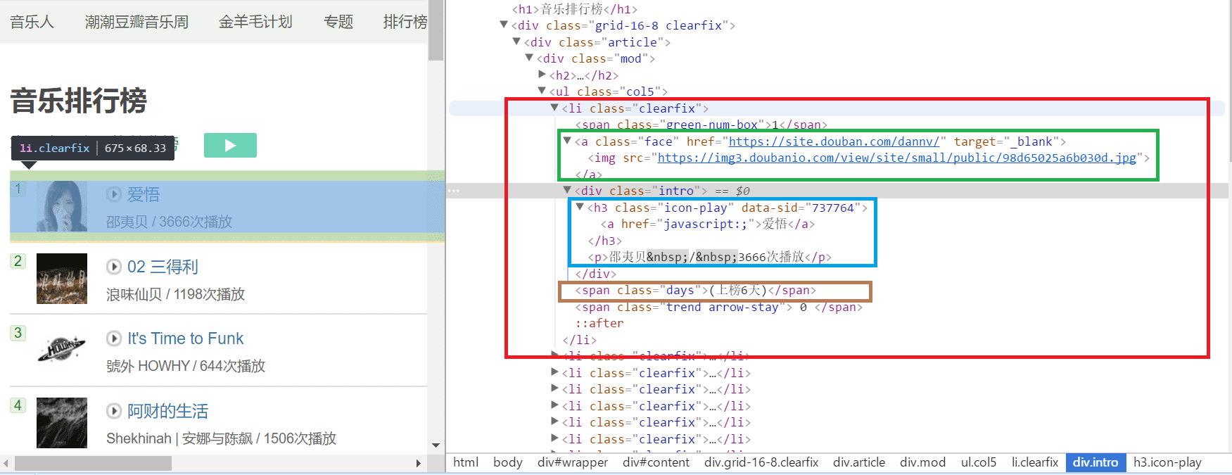This screenshot has height=475, width=1232.
Task: Open the cover thumbnail of 阿财的生活
Action: pyautogui.click(x=62, y=423)
